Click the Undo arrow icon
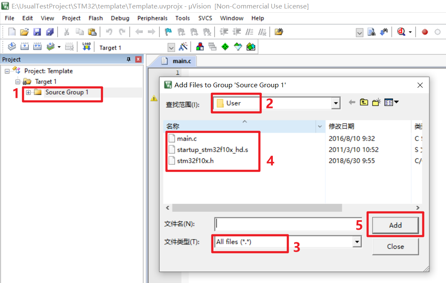This screenshot has width=446, height=283. pyautogui.click(x=109, y=32)
